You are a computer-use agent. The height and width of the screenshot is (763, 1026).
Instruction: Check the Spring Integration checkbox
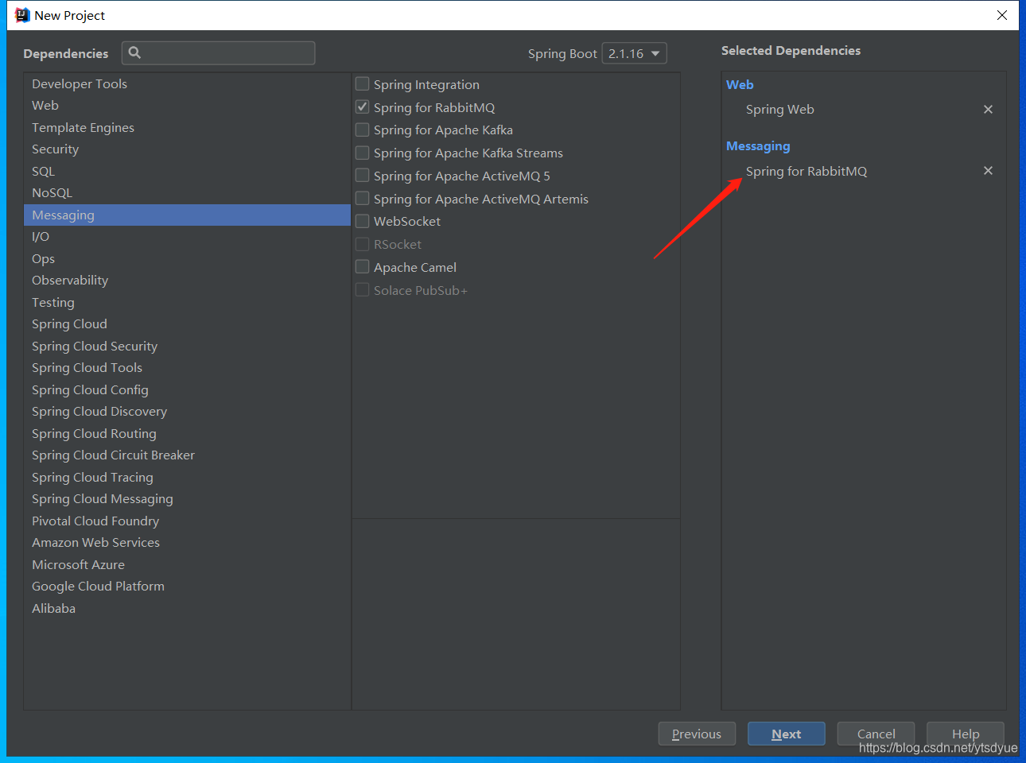(x=363, y=83)
